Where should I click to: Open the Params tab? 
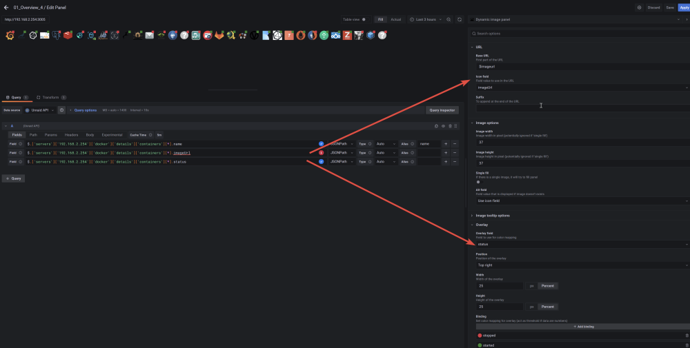point(50,135)
